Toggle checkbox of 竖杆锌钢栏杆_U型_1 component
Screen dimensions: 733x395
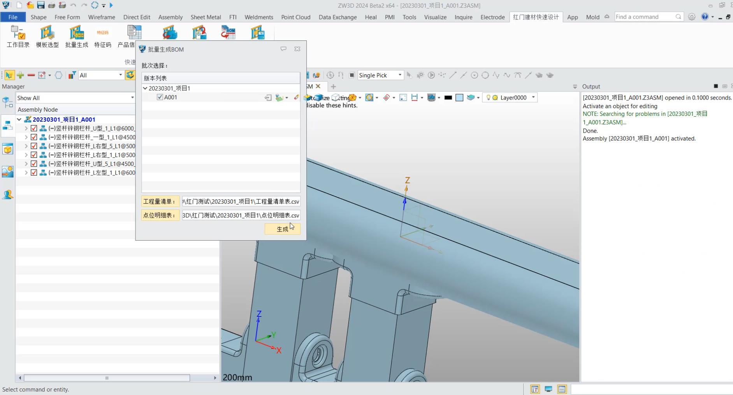pyautogui.click(x=34, y=128)
